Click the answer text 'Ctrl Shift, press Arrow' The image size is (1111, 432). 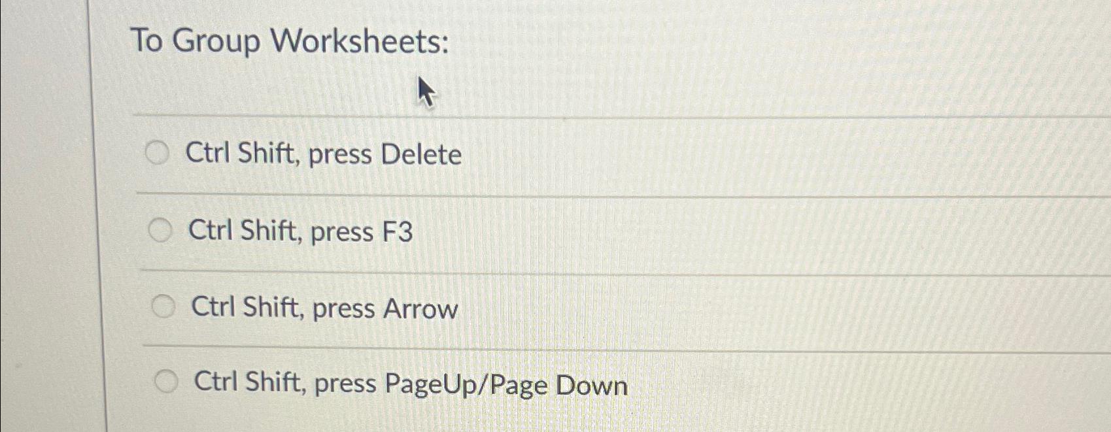[323, 308]
